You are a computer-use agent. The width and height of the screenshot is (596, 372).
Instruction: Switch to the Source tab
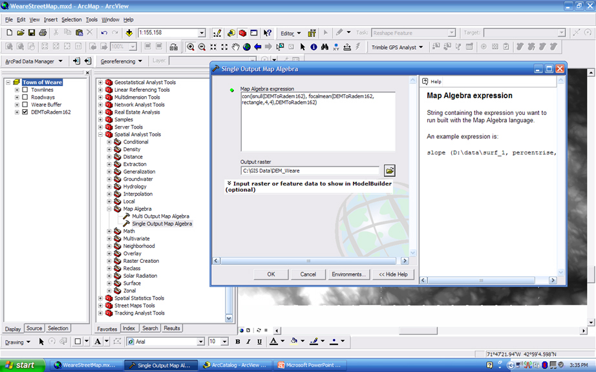tap(34, 328)
